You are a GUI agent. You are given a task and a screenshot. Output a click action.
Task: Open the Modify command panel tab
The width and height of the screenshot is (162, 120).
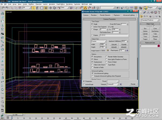click(x=144, y=12)
